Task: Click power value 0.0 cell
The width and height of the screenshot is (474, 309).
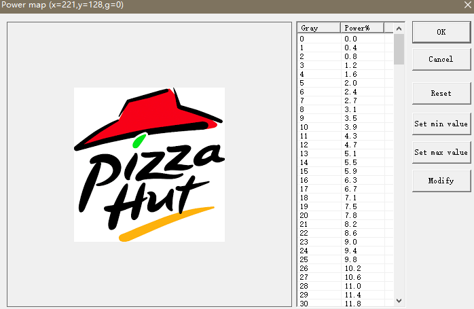Action: (x=363, y=39)
